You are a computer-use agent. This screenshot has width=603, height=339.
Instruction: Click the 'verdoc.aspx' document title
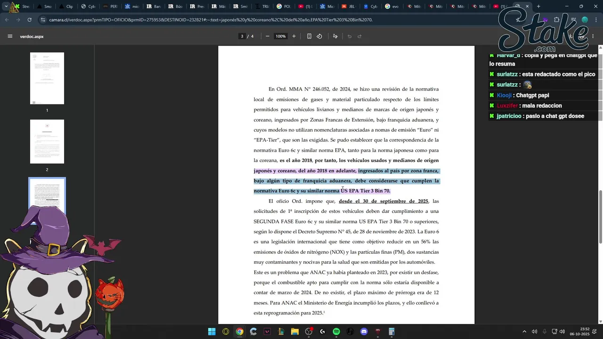[32, 36]
